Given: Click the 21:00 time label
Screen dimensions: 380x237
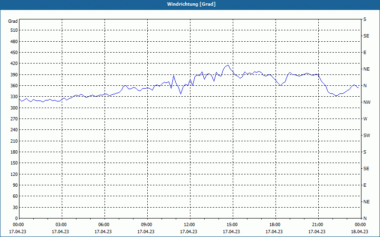Looking at the screenshot, I should 317,225.
